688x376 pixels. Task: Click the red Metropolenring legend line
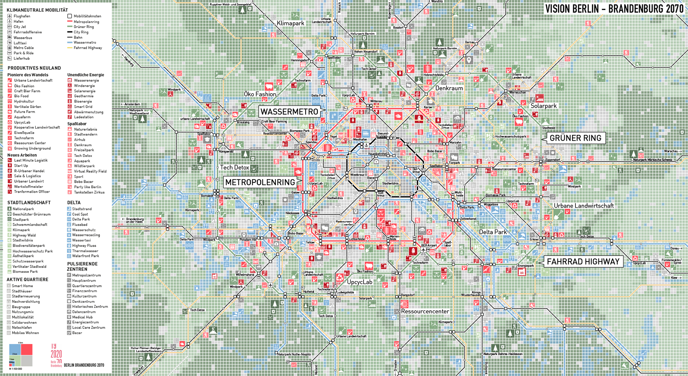[x=69, y=22]
